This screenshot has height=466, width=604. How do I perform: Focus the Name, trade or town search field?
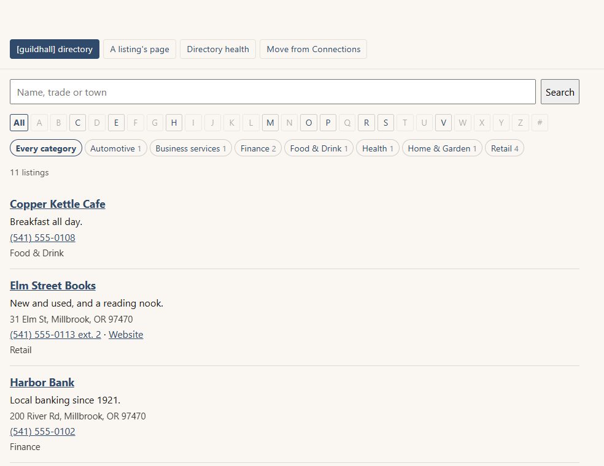pyautogui.click(x=273, y=91)
